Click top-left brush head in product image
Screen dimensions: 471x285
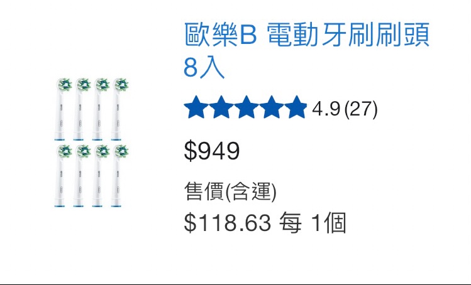pos(62,109)
